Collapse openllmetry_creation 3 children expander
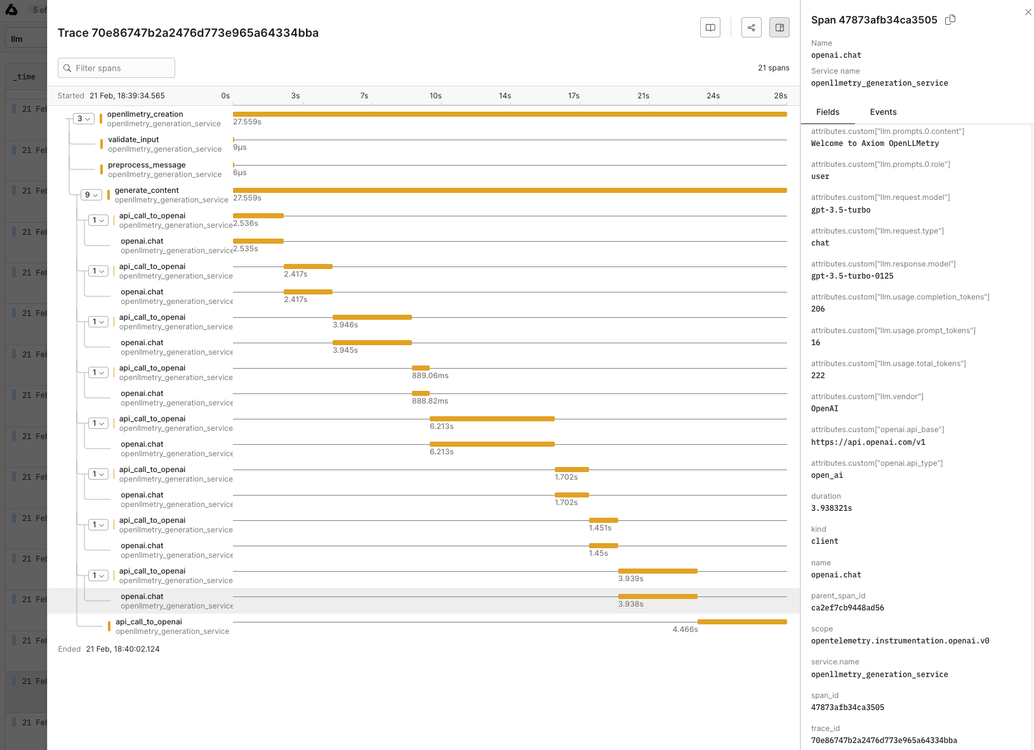The image size is (1034, 750). [x=84, y=119]
